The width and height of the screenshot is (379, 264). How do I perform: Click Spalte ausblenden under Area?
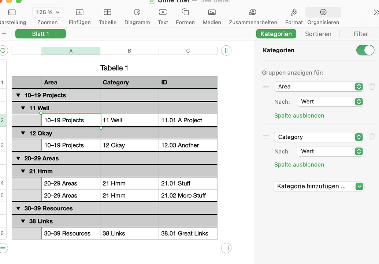point(299,115)
